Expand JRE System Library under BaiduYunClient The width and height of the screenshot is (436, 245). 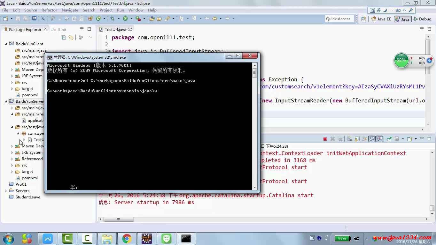pyautogui.click(x=12, y=76)
